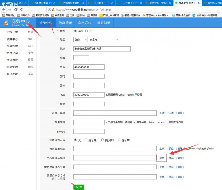Open the 图片软件 bookmark folder
222x190 pixels.
pyautogui.click(x=23, y=15)
